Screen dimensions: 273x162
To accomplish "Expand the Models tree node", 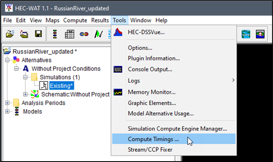I will 7,111.
